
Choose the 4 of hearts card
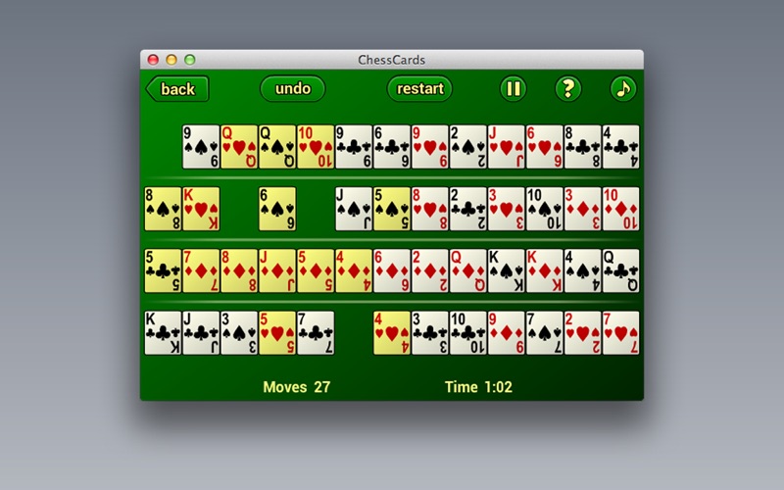[x=391, y=333]
